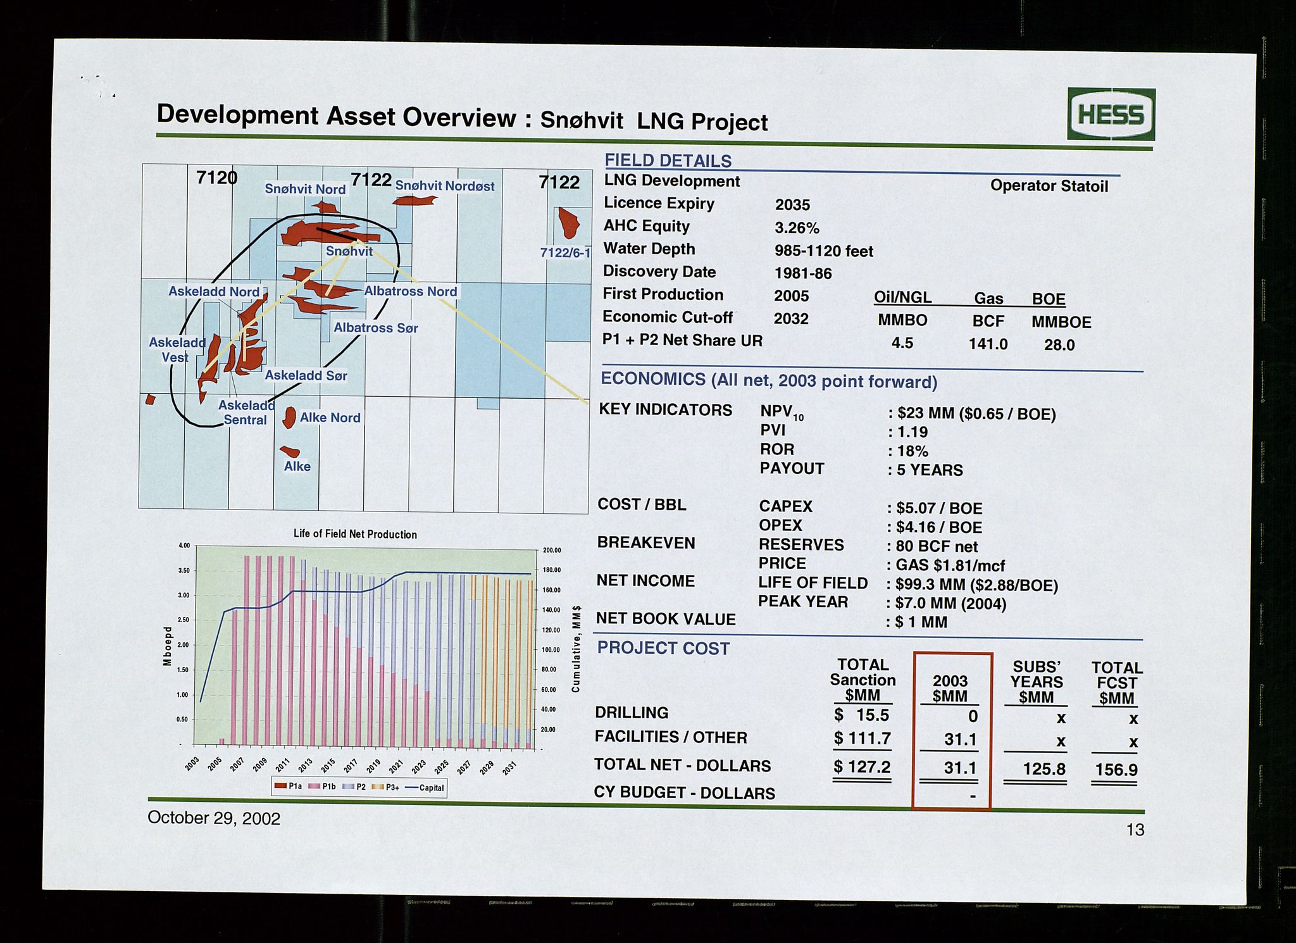The width and height of the screenshot is (1296, 943).
Task: Click the total sanction value '$ 127.2'
Action: [x=862, y=767]
